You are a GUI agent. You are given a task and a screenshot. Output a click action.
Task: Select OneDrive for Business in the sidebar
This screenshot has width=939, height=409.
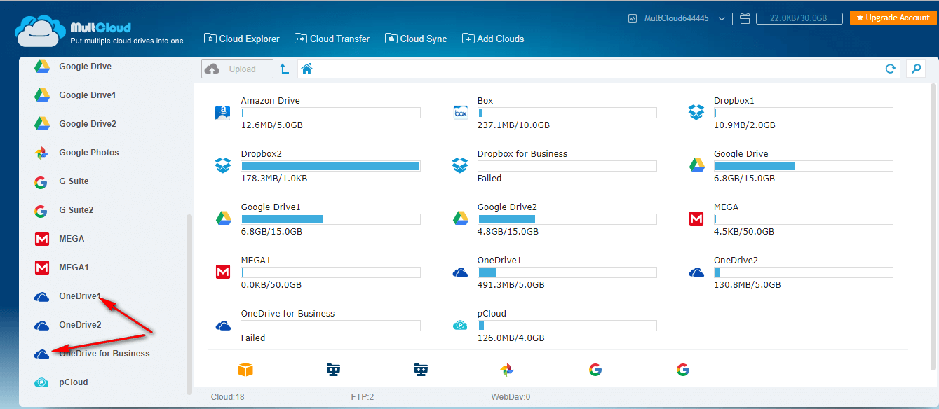104,354
